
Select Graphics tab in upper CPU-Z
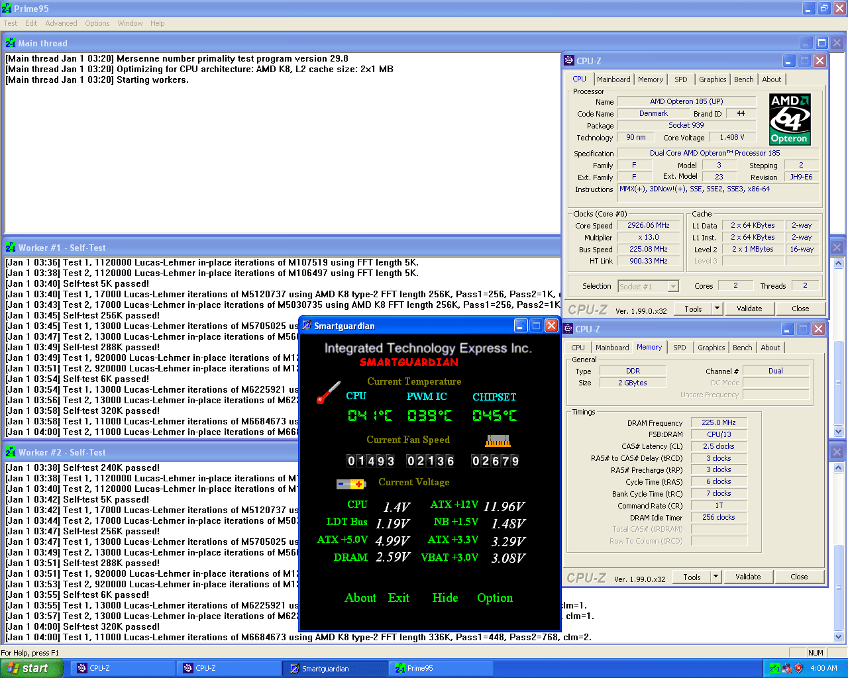click(712, 79)
